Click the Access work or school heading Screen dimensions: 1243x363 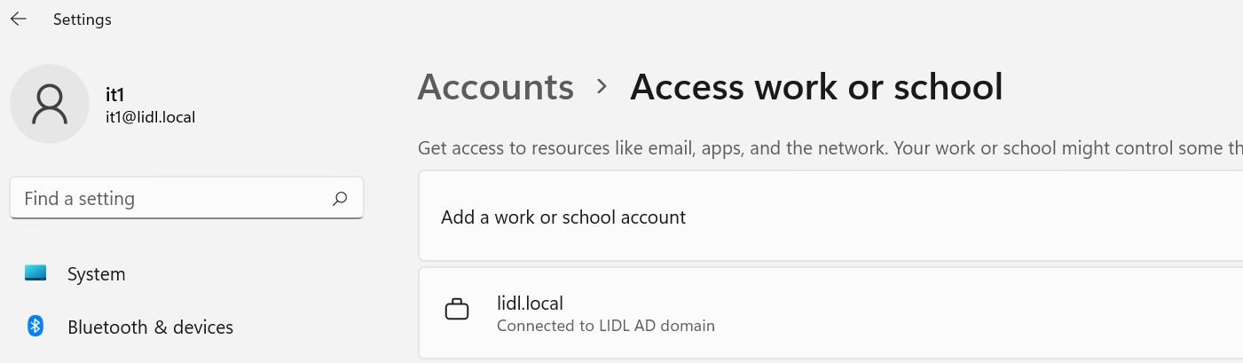coord(816,87)
